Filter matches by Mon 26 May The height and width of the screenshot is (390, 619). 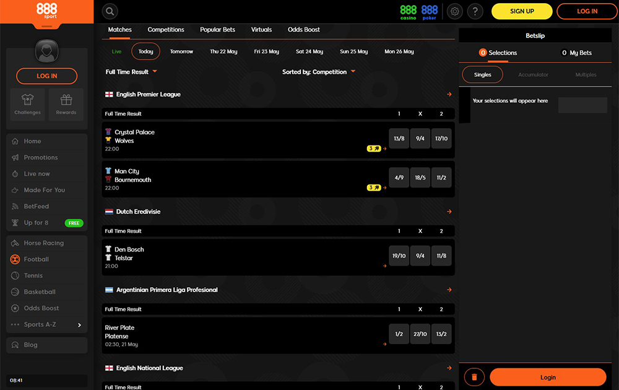pyautogui.click(x=399, y=52)
